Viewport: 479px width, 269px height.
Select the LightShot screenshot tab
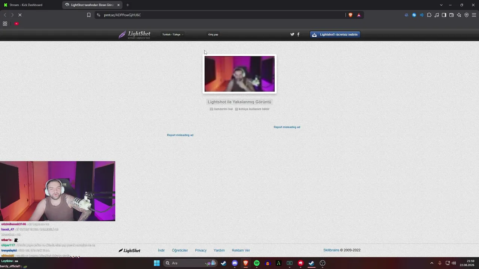click(x=92, y=5)
